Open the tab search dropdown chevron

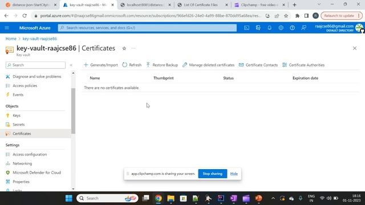click(x=319, y=5)
